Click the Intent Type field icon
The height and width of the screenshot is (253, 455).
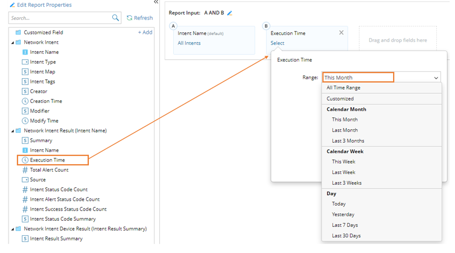click(25, 62)
